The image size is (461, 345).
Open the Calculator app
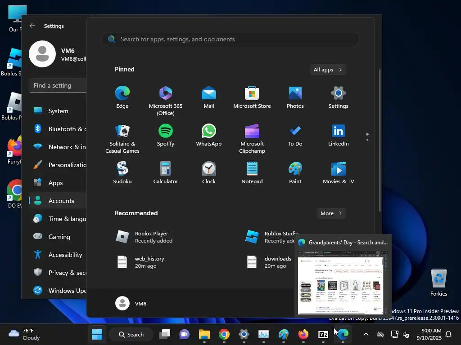[166, 173]
